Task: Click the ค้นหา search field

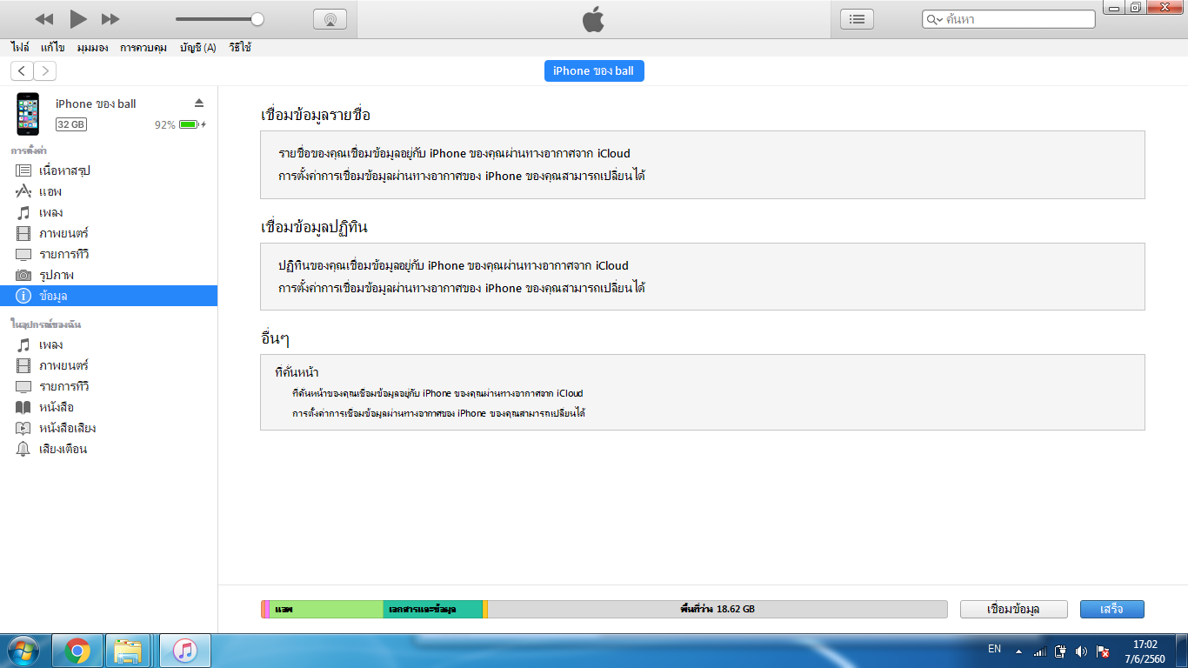Action: (x=1009, y=18)
